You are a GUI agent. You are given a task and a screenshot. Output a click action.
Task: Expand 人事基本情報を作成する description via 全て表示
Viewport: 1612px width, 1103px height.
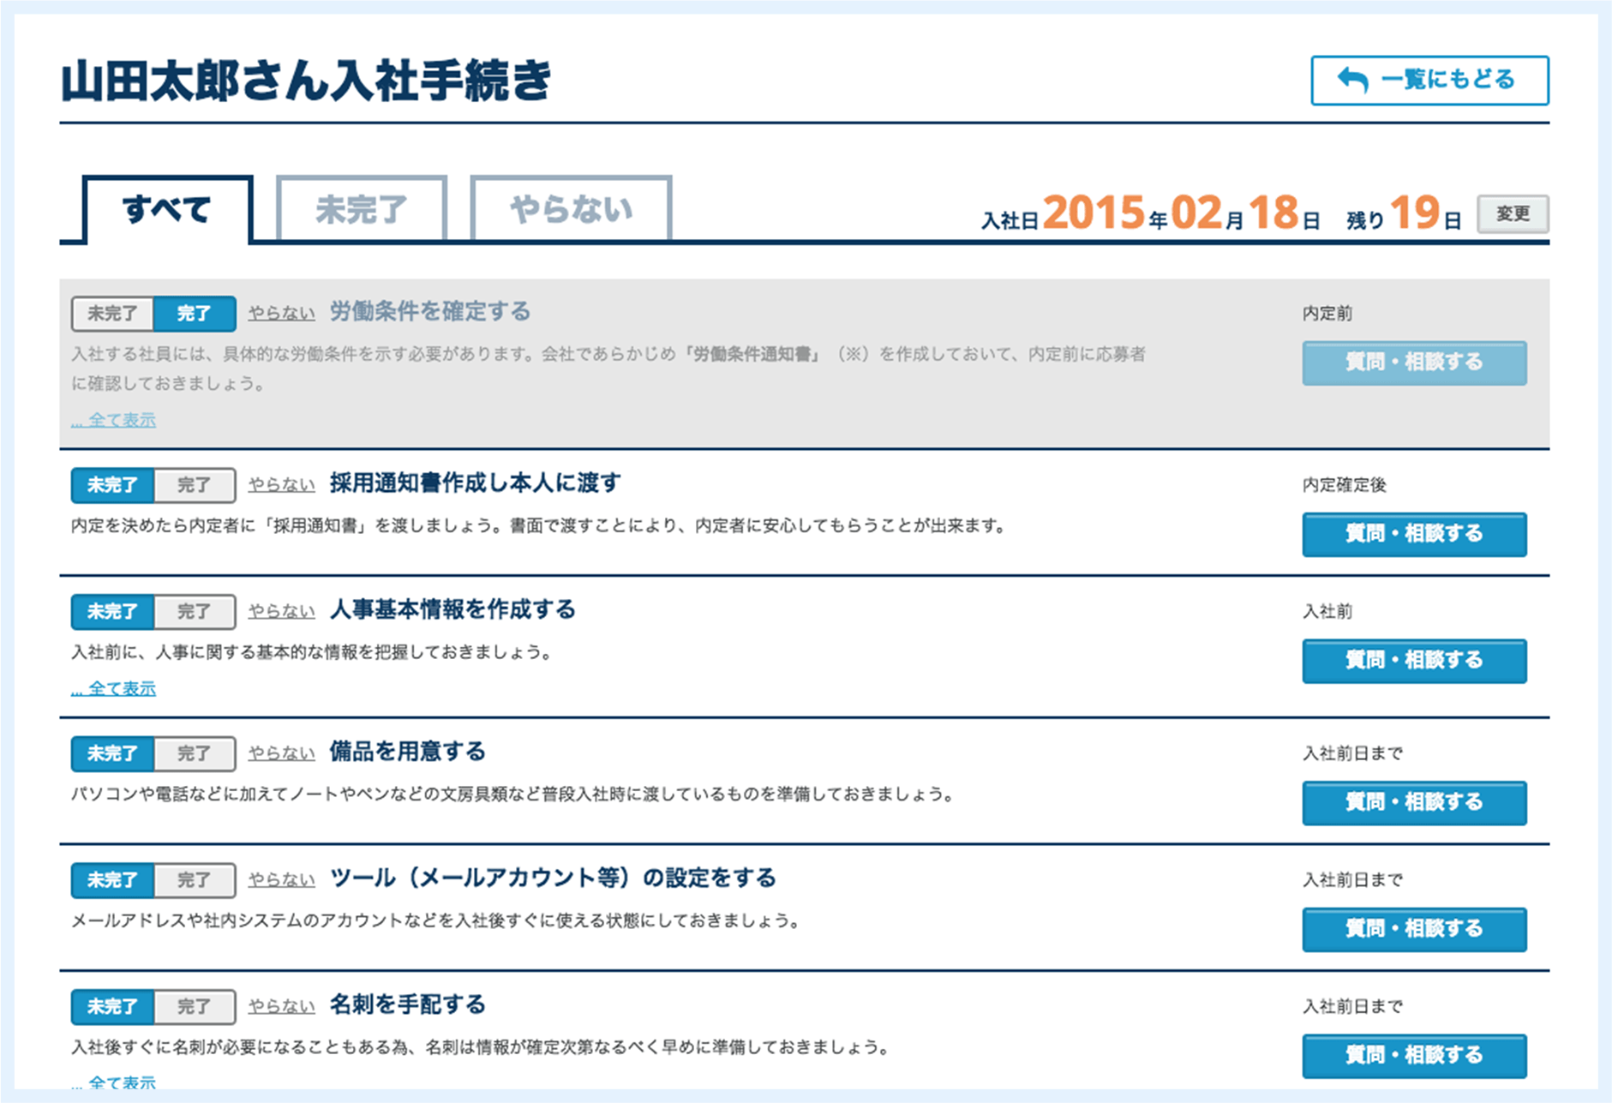[114, 688]
